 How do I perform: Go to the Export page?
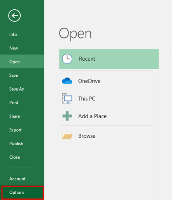coord(22,130)
